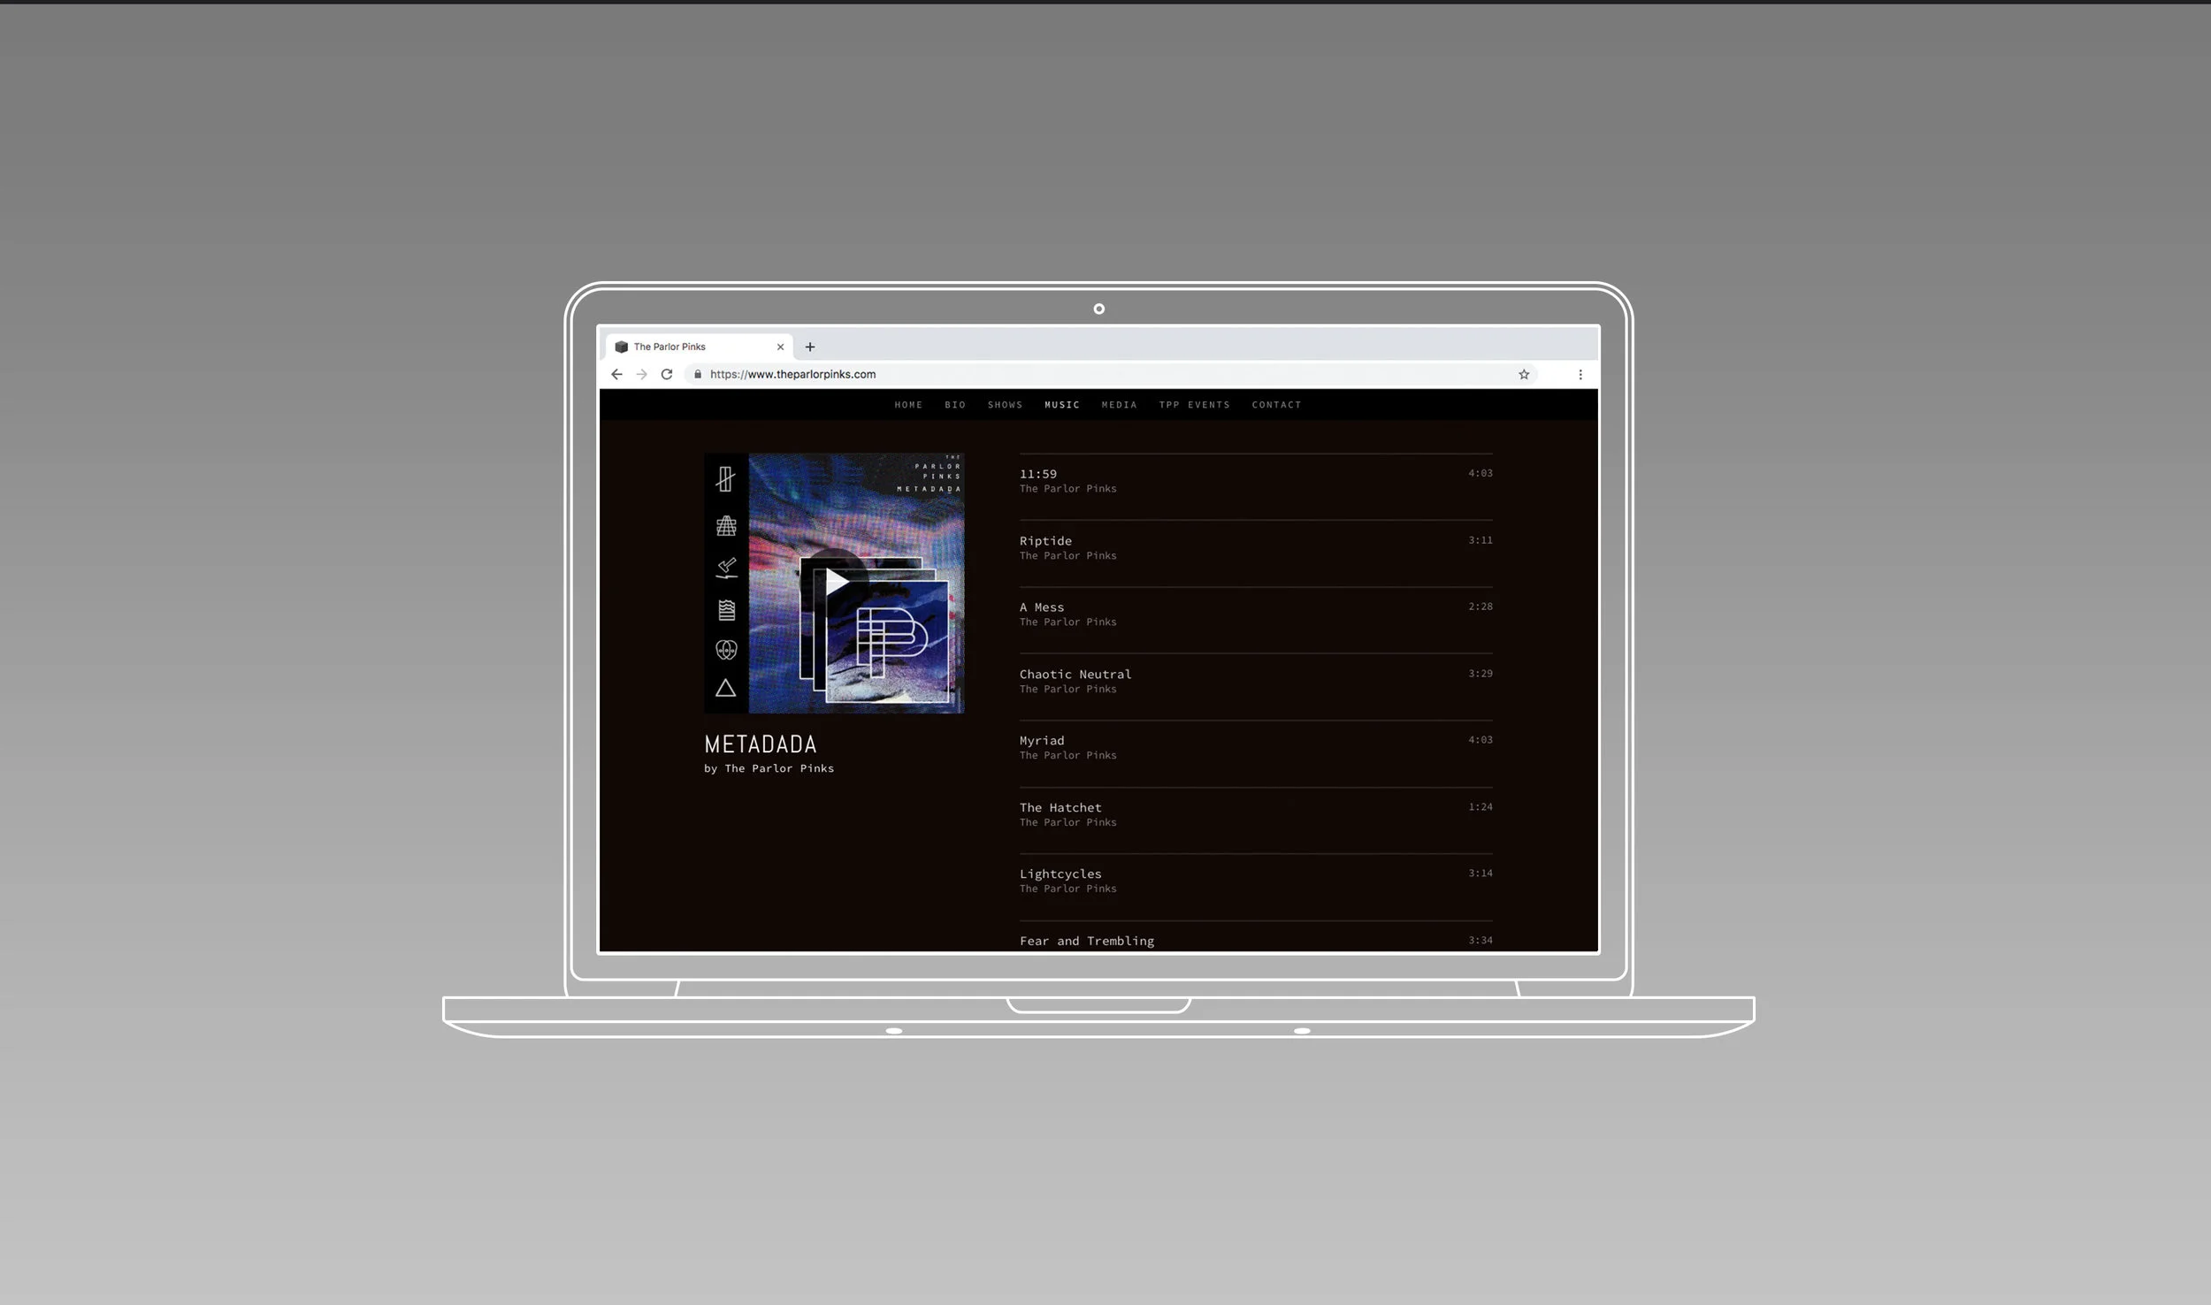The width and height of the screenshot is (2211, 1305).
Task: Click the METADADA album title
Action: tap(761, 744)
